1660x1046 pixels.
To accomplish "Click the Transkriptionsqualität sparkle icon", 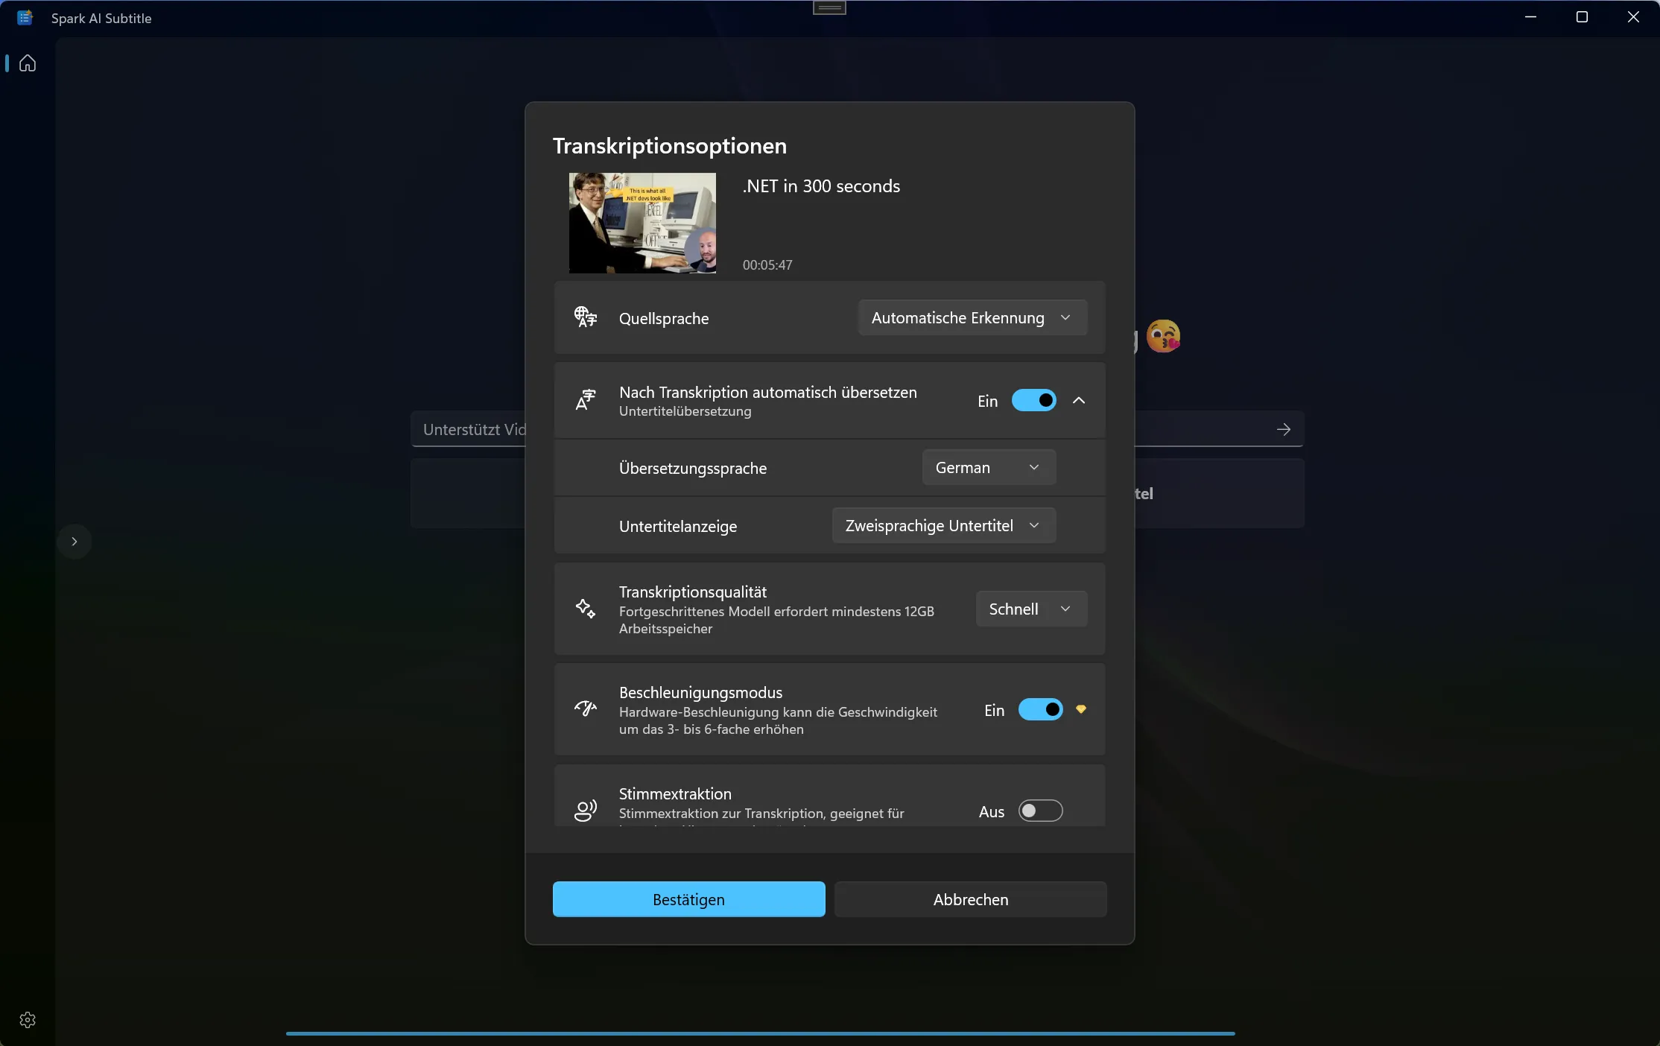I will click(586, 609).
